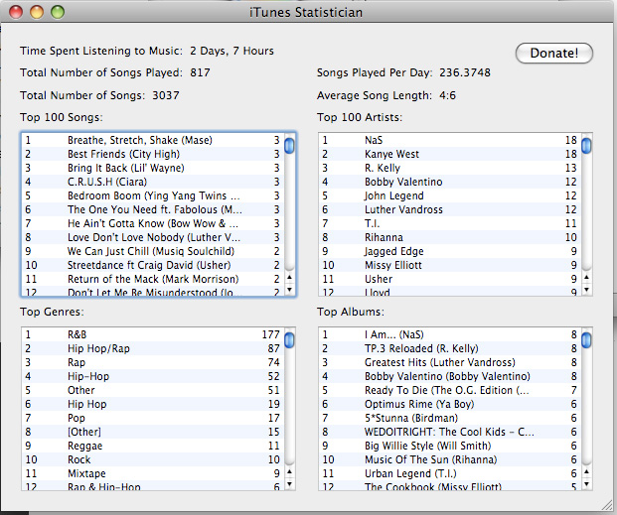Select genre Rock
617x515 pixels.
pos(153,459)
